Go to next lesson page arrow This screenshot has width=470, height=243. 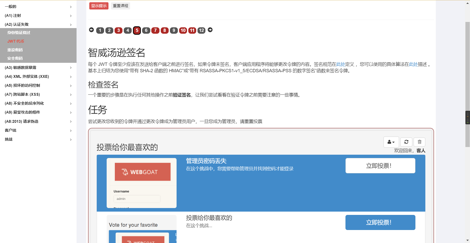coord(210,30)
